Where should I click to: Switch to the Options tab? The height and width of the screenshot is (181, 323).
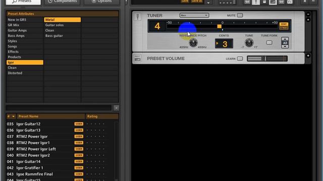click(x=102, y=2)
